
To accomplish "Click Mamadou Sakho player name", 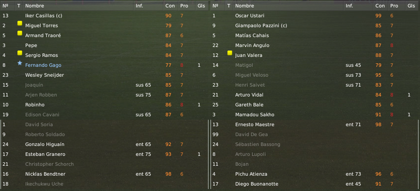I will (255, 115).
